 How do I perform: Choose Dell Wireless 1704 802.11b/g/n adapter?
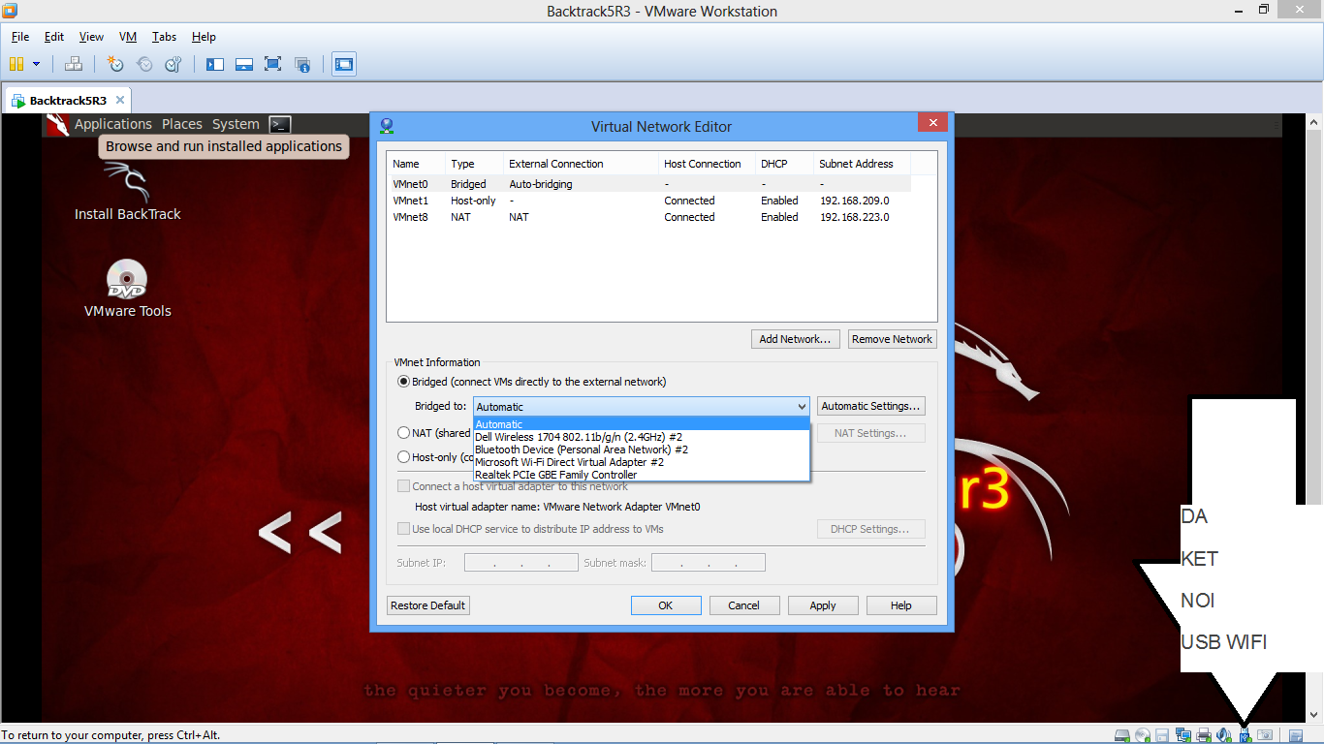[641, 437]
